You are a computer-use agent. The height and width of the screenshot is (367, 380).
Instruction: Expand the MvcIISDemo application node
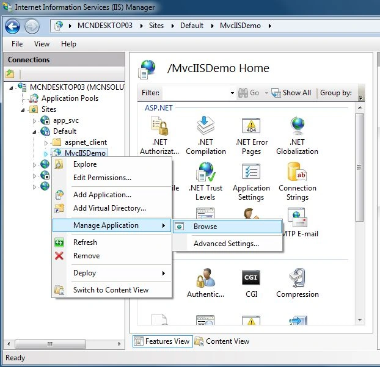(46, 154)
